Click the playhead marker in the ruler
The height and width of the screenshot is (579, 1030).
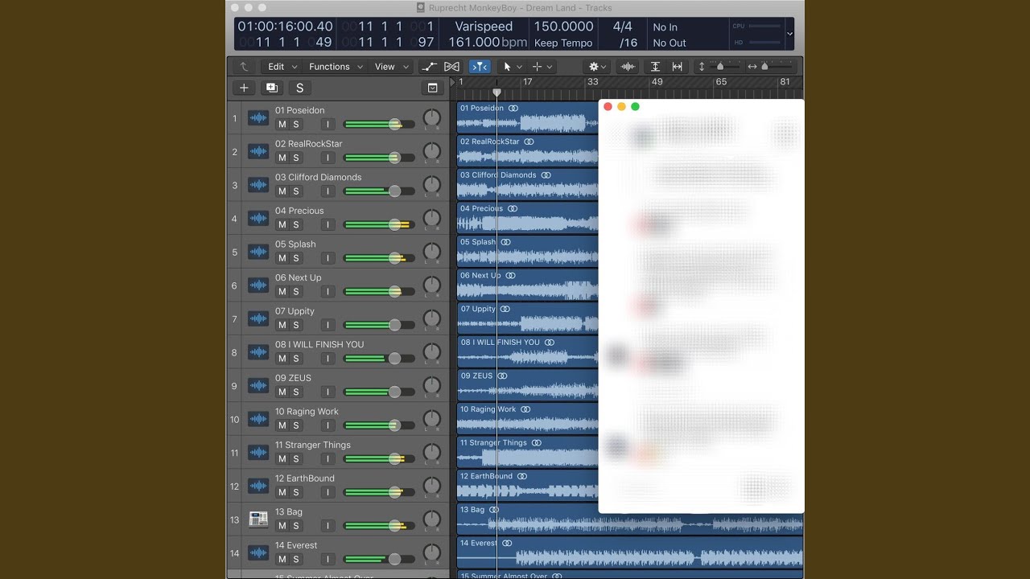point(496,92)
